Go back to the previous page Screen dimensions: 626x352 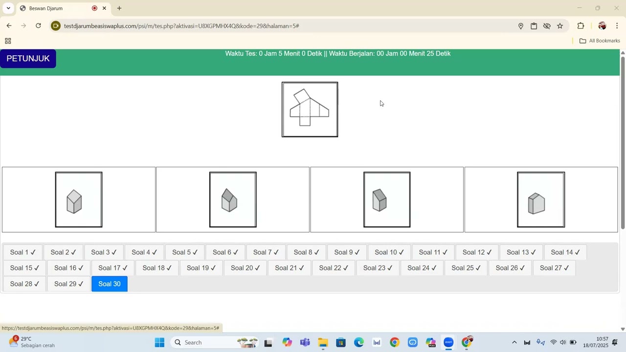9,26
